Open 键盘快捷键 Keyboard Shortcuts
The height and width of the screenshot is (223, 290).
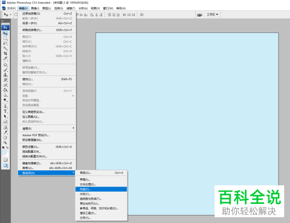pos(46,163)
